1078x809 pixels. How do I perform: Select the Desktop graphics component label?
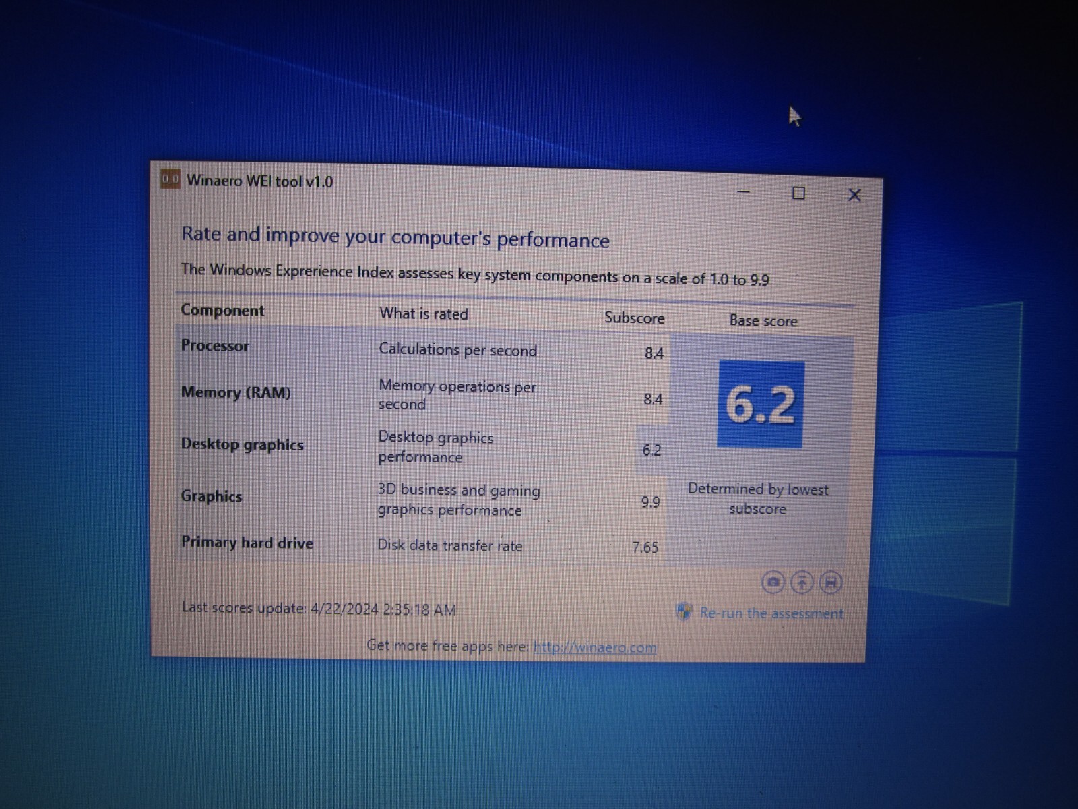pos(242,444)
